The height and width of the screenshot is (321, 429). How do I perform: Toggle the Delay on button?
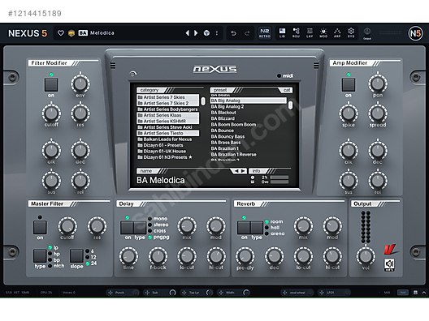(127, 227)
